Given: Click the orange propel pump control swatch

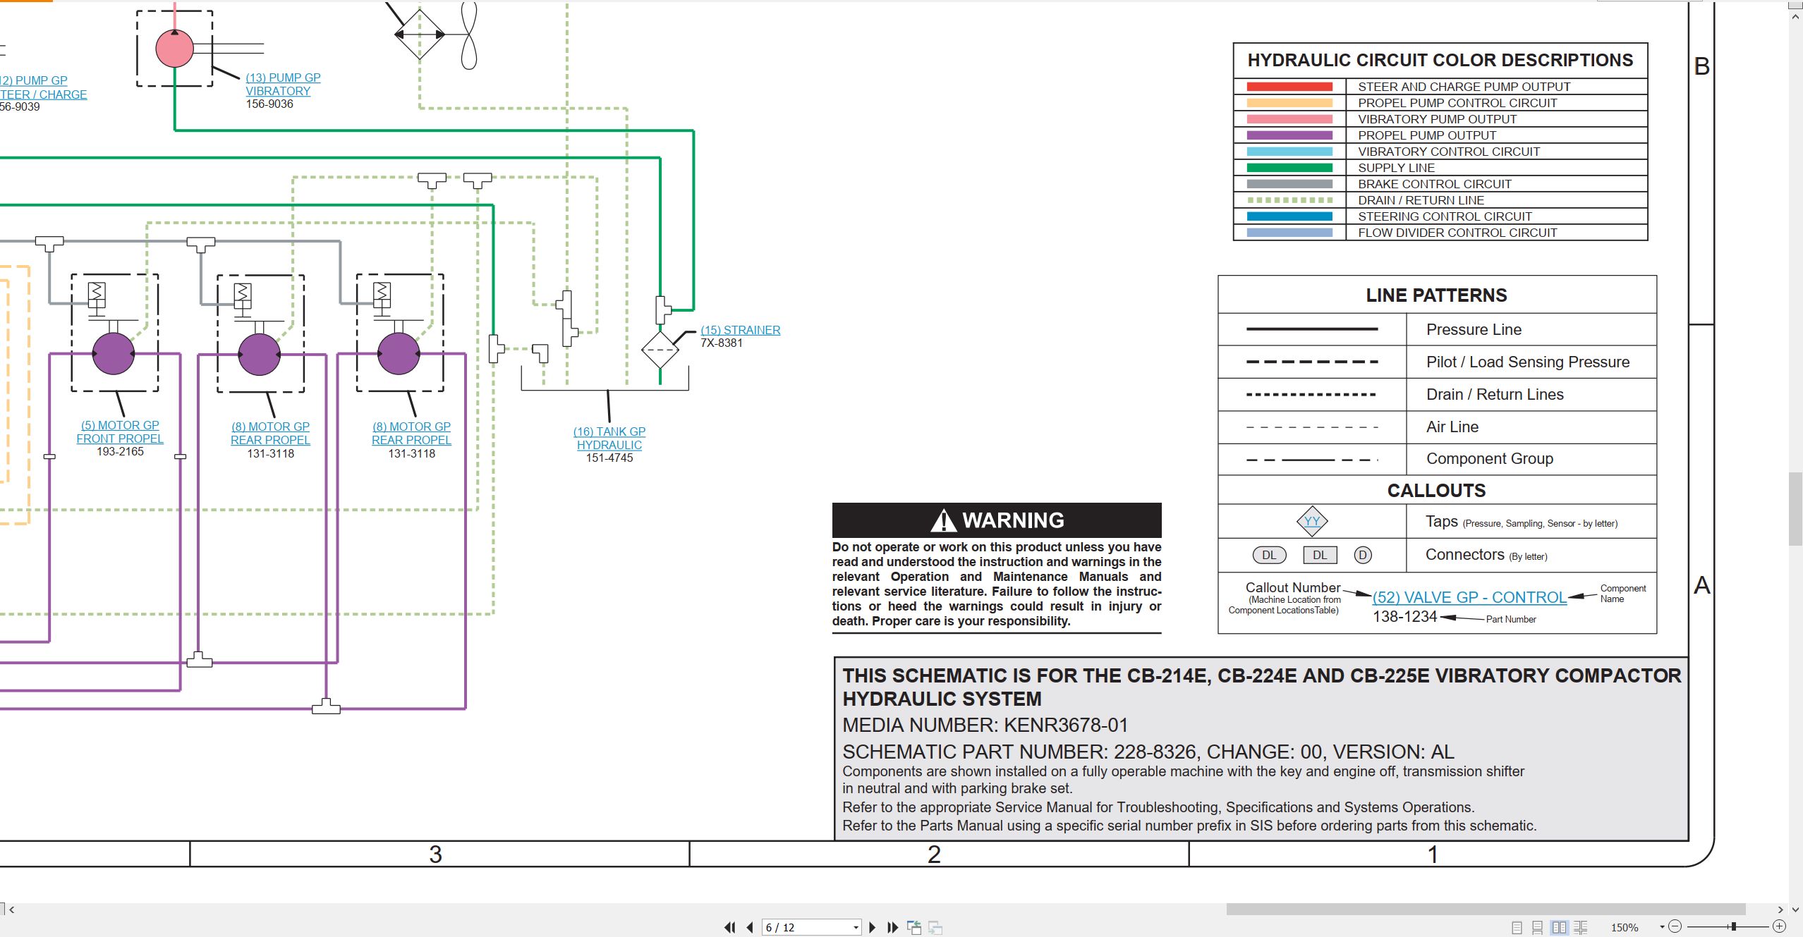Looking at the screenshot, I should click(x=1289, y=103).
